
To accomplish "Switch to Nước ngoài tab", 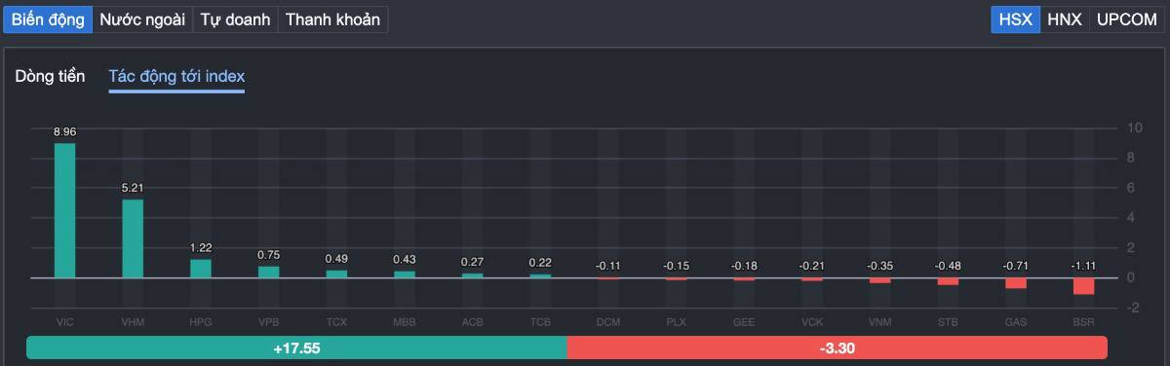I will tap(142, 19).
